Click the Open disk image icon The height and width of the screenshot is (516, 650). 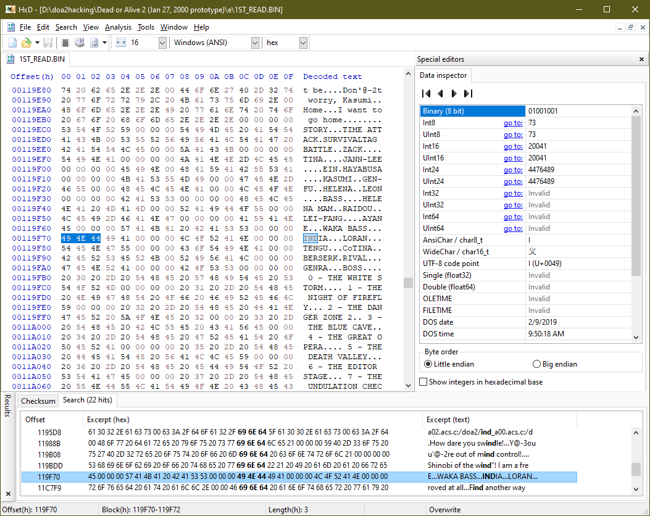[94, 43]
